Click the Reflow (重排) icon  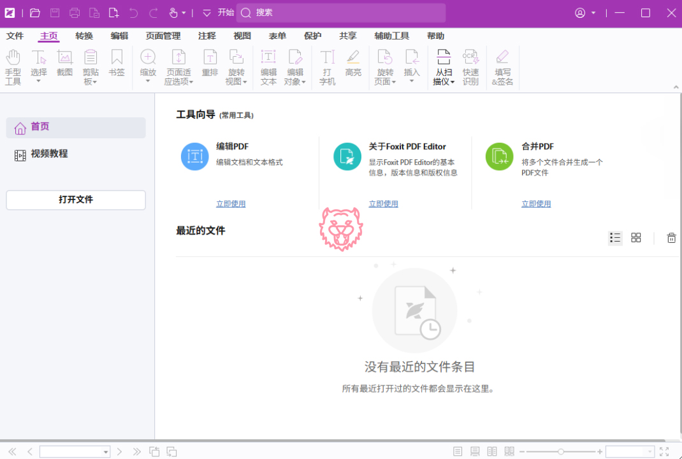pos(210,57)
